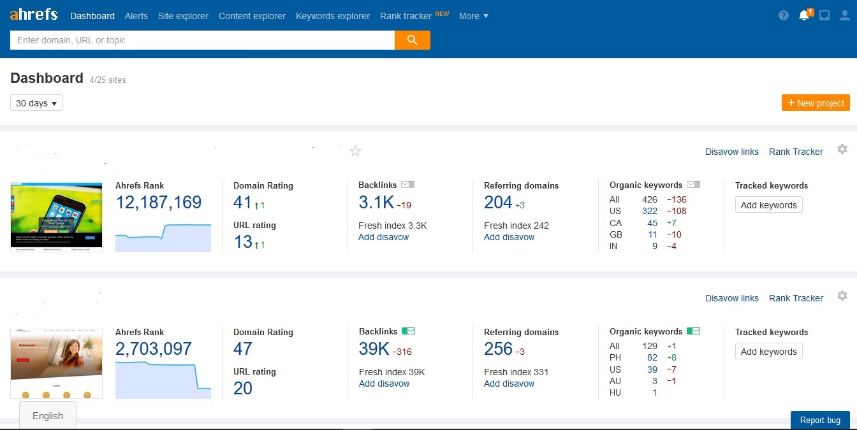Click the first project's website thumbnail
Viewport: 857px width, 430px height.
[57, 217]
